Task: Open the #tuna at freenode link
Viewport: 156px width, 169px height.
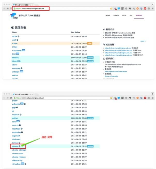Action: (x=111, y=76)
